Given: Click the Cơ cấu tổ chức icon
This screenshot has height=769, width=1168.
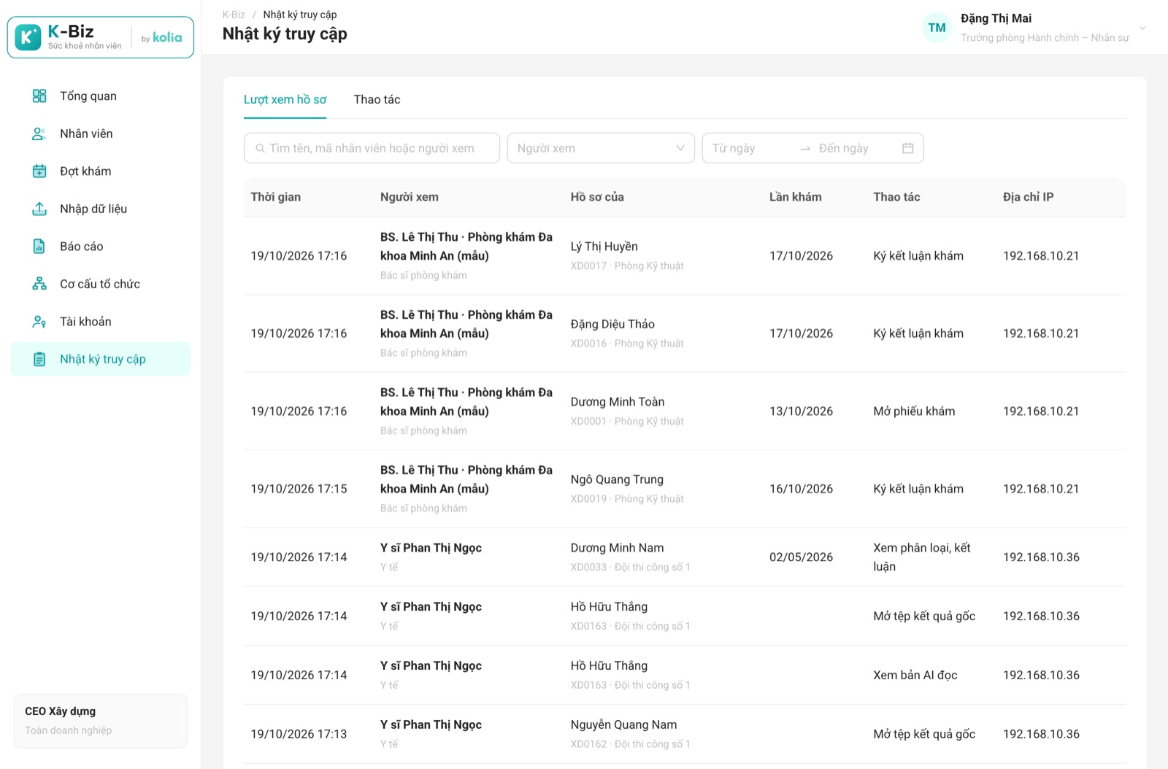Looking at the screenshot, I should pyautogui.click(x=39, y=284).
